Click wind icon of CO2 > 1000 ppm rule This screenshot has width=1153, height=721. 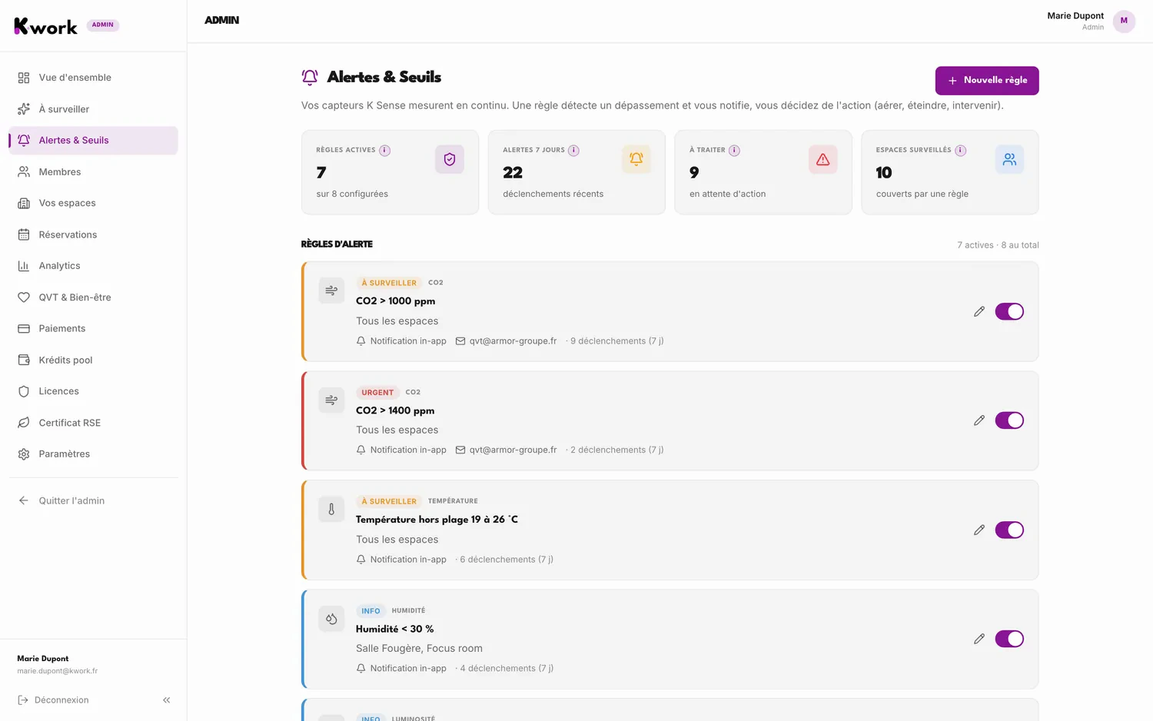point(331,291)
